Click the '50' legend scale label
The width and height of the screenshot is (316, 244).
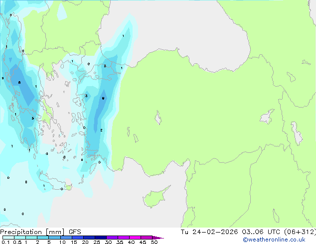154,242
